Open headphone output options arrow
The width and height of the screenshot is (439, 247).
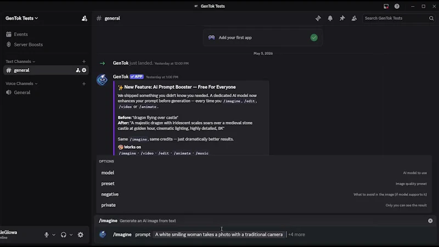click(71, 235)
